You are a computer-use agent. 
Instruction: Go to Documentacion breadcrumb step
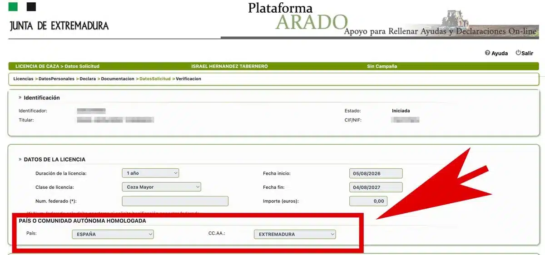(118, 78)
